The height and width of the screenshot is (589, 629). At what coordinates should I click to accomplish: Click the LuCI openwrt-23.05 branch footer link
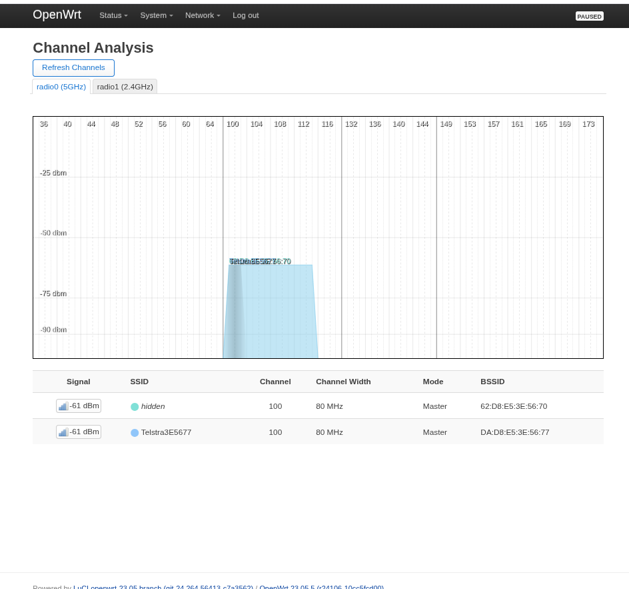point(163,587)
